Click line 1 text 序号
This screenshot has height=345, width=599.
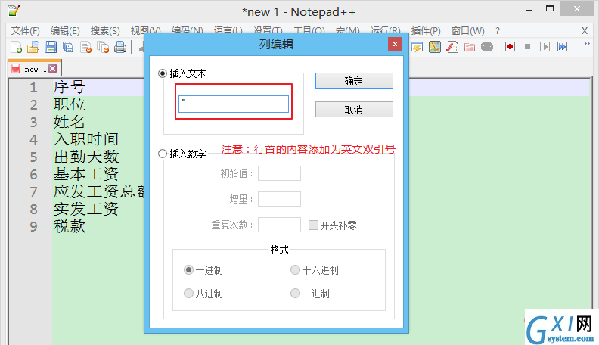69,87
